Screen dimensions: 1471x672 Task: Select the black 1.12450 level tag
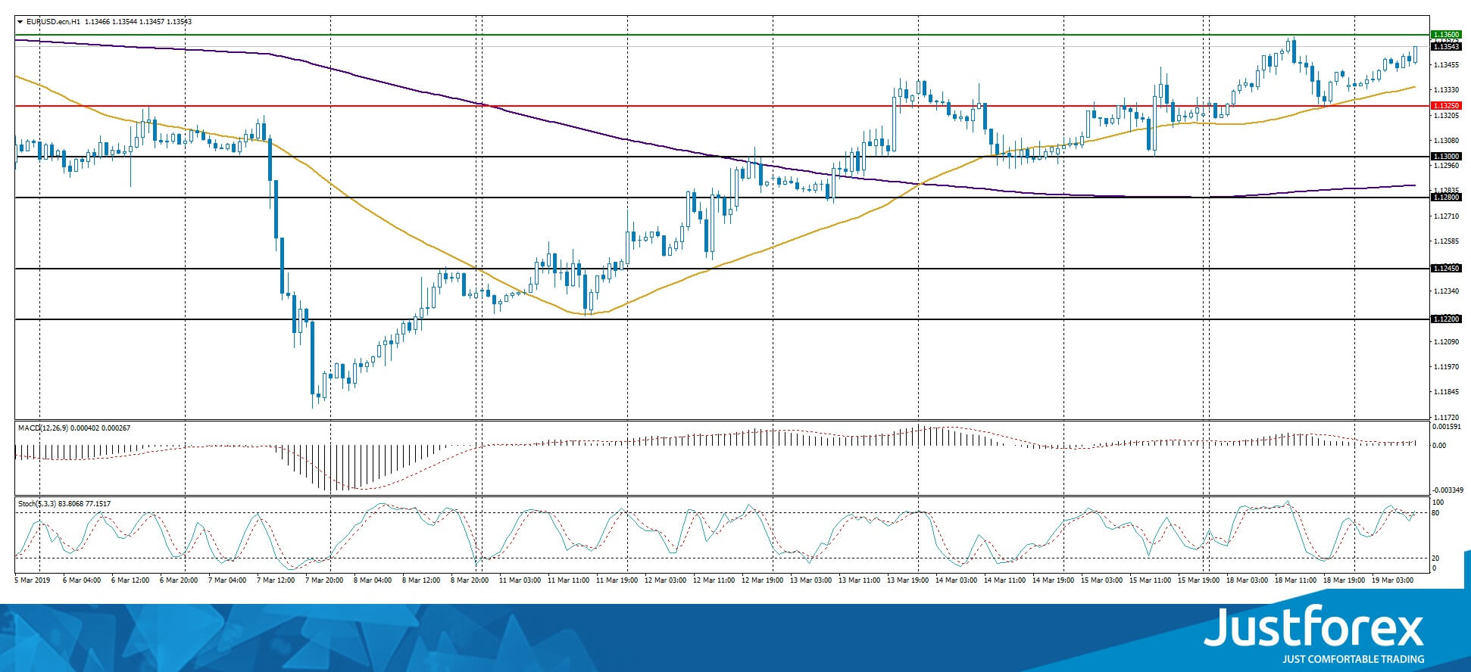[1446, 269]
